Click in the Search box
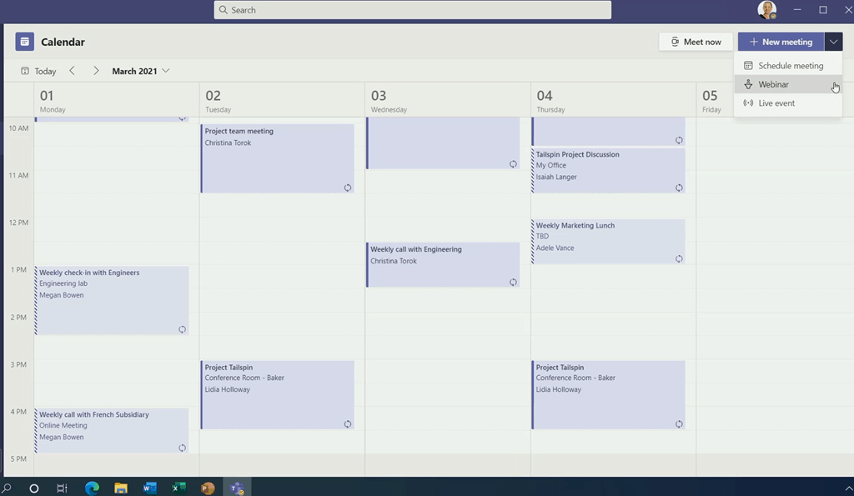 coord(412,10)
